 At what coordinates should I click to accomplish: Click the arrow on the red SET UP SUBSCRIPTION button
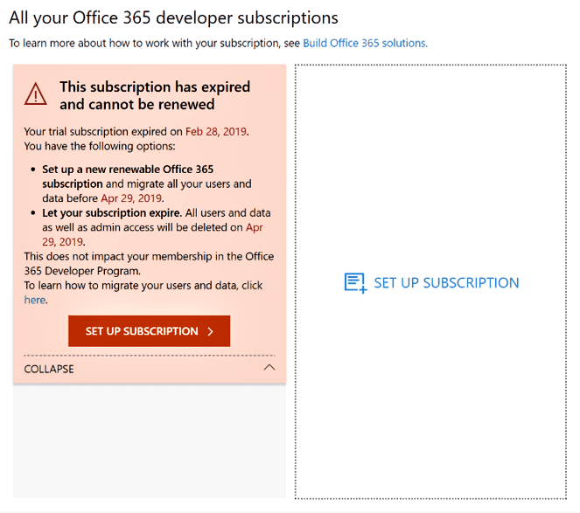[211, 331]
